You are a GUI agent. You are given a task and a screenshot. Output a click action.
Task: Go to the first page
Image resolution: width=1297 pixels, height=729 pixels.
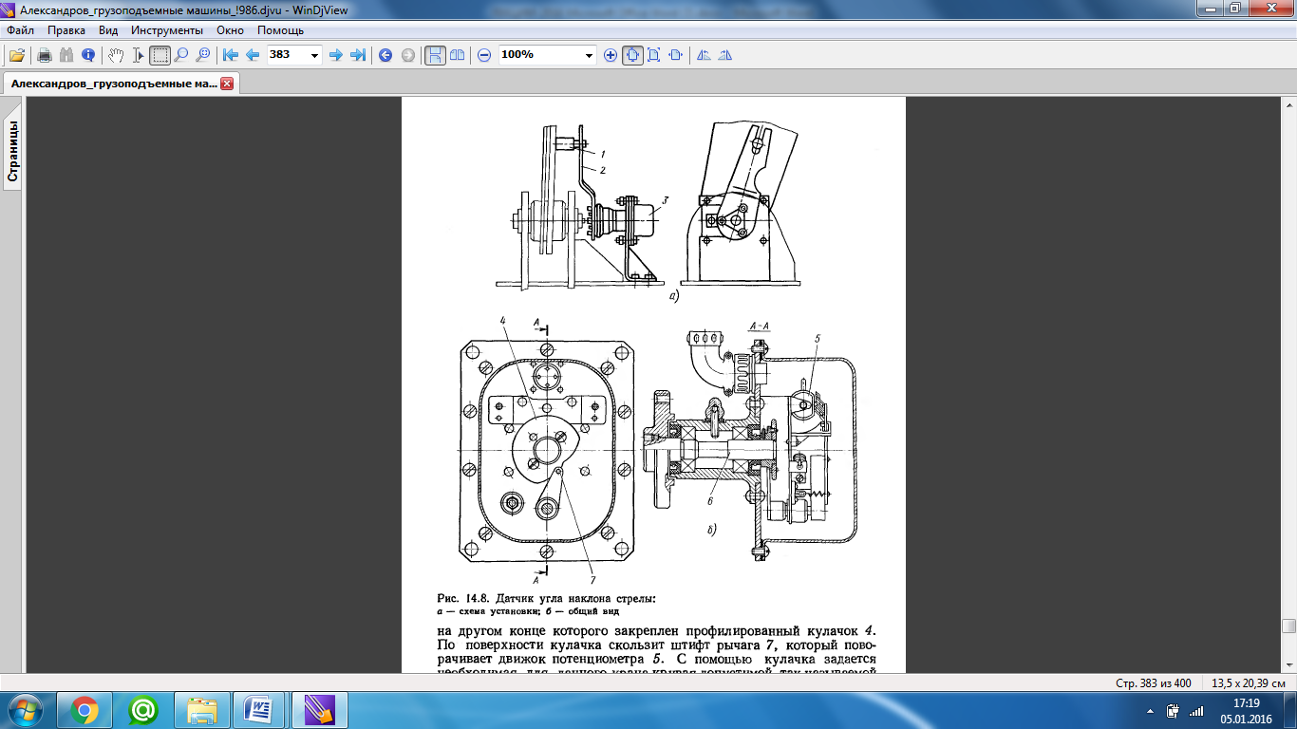(230, 55)
